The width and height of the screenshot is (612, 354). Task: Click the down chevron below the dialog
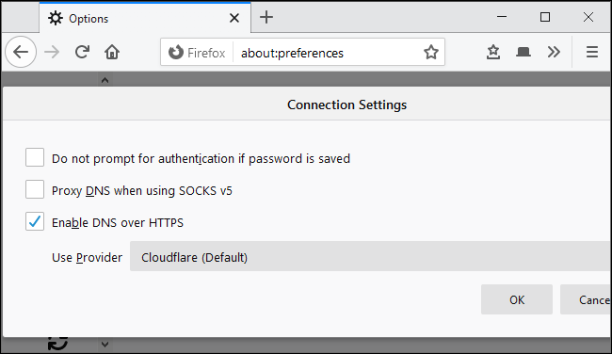pyautogui.click(x=105, y=345)
